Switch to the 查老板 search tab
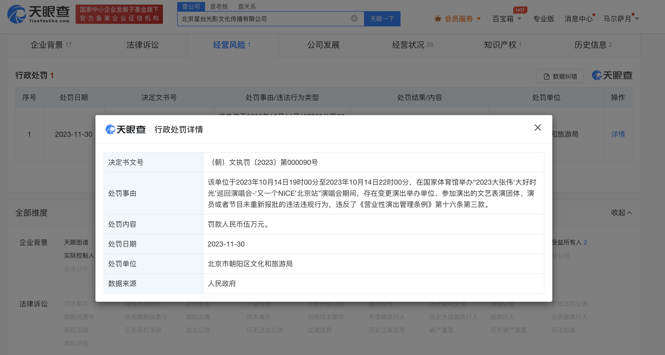 coord(219,6)
